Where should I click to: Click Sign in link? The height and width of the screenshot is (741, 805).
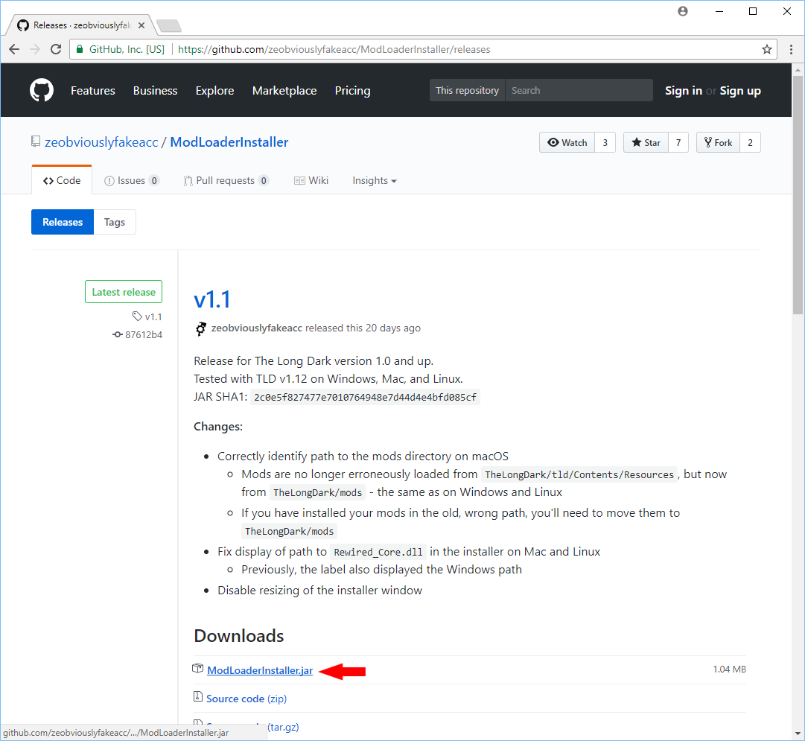click(684, 90)
